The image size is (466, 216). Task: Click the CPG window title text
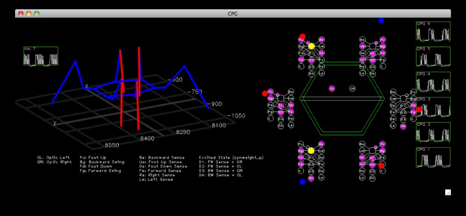[x=233, y=14]
